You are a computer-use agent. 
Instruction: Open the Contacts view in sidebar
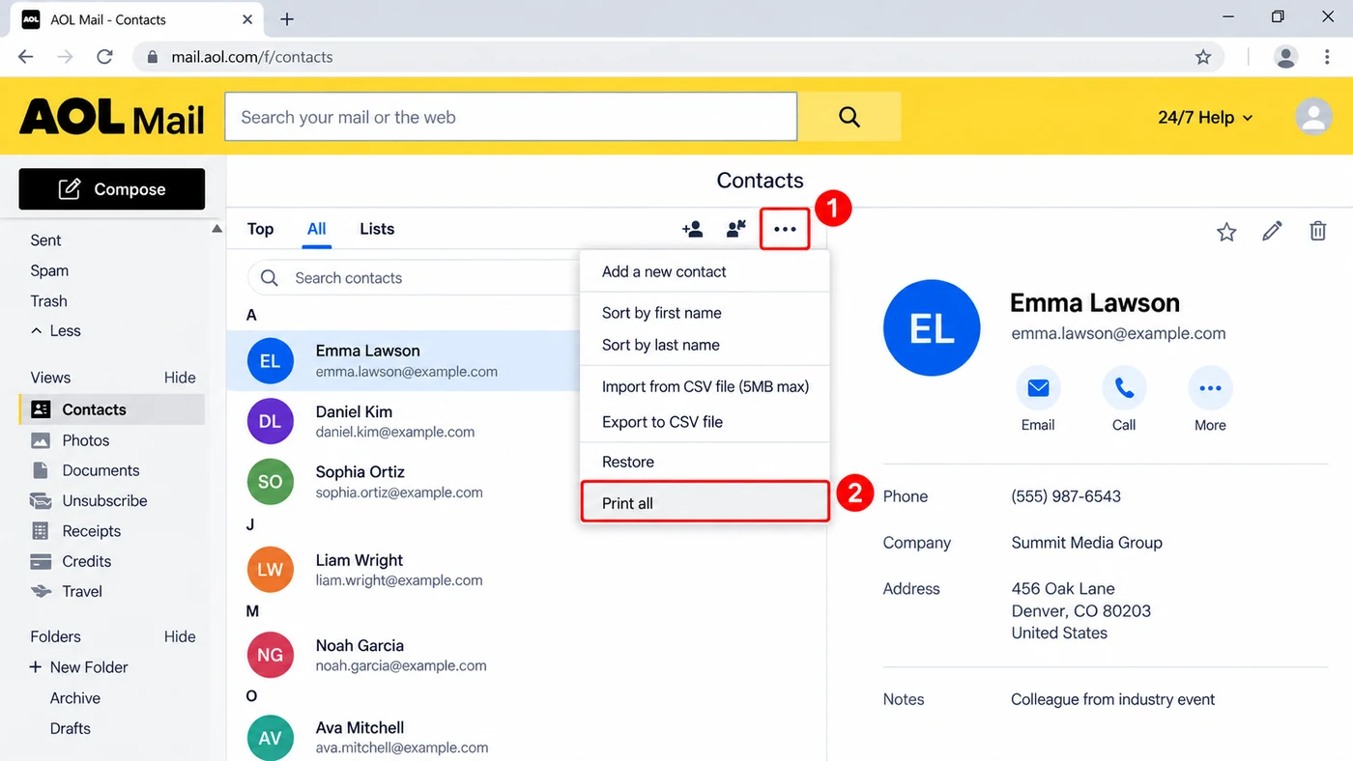click(x=111, y=409)
